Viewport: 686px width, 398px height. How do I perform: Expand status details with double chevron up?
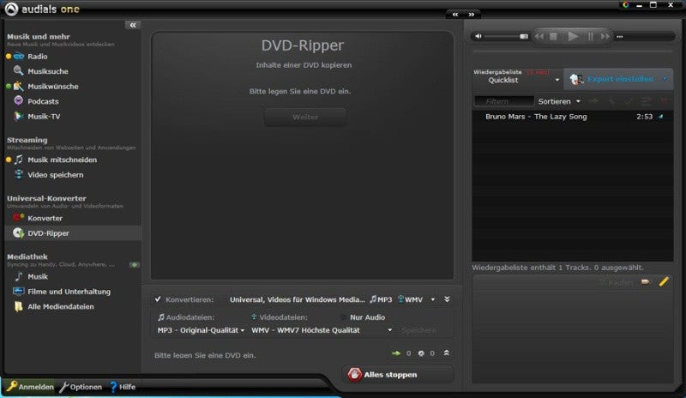pyautogui.click(x=446, y=353)
